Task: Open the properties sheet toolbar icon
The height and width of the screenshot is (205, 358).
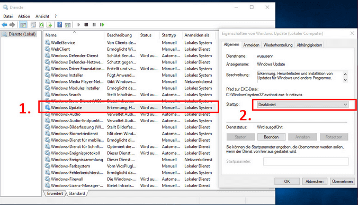Action: pyautogui.click(x=33, y=25)
